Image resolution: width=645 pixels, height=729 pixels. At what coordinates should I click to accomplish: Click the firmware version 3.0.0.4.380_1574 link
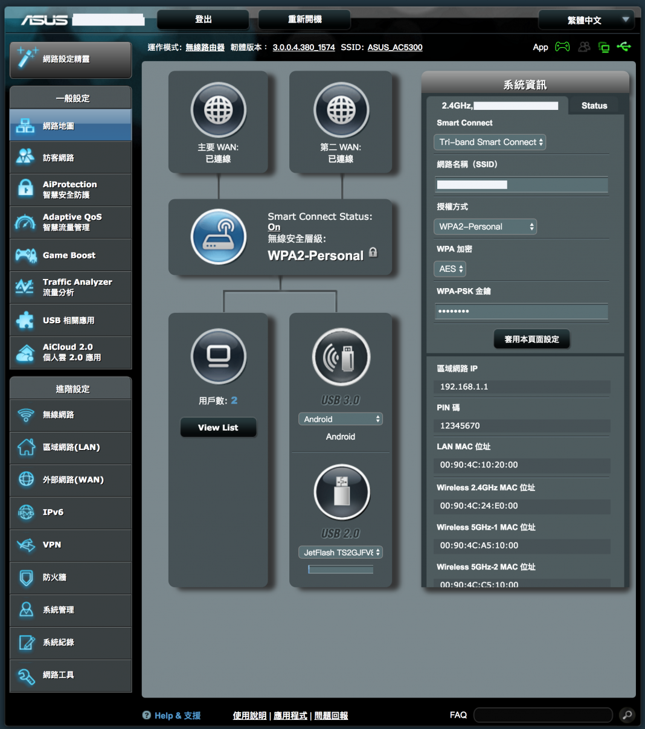(304, 47)
